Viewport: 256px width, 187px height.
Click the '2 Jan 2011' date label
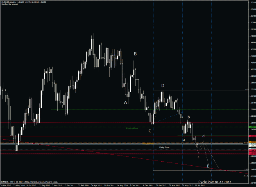pyautogui.click(x=70, y=185)
